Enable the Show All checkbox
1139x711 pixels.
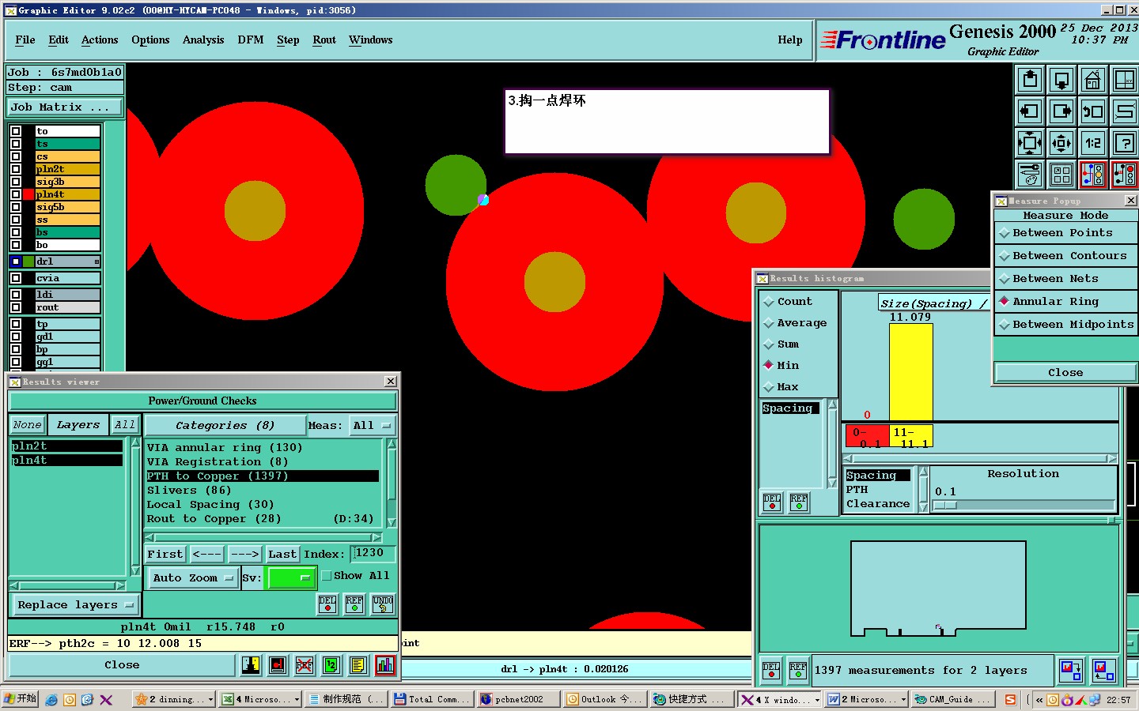point(327,576)
